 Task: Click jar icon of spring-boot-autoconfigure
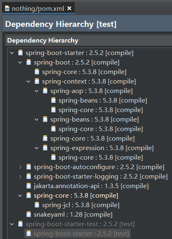28,167
